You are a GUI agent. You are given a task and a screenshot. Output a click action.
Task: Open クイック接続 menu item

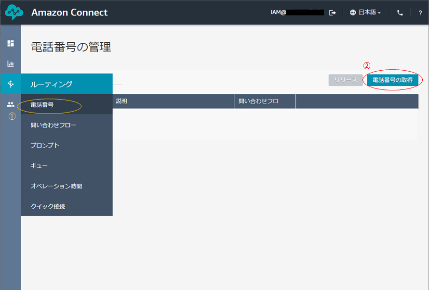coord(67,206)
